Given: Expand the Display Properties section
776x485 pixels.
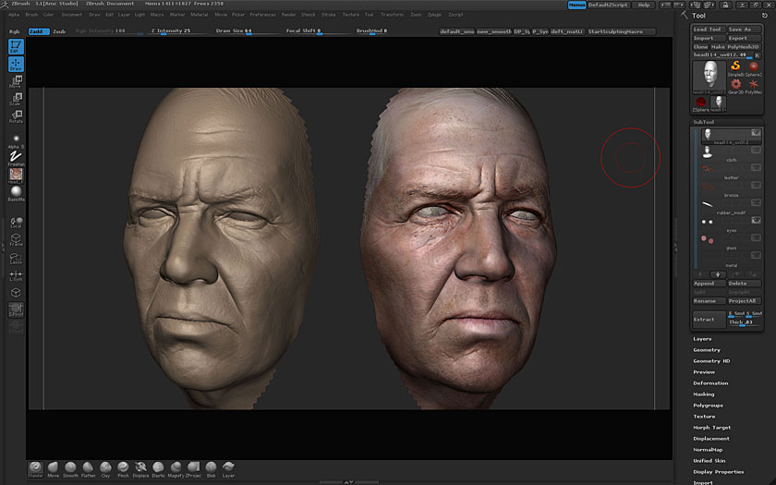Looking at the screenshot, I should 719,472.
